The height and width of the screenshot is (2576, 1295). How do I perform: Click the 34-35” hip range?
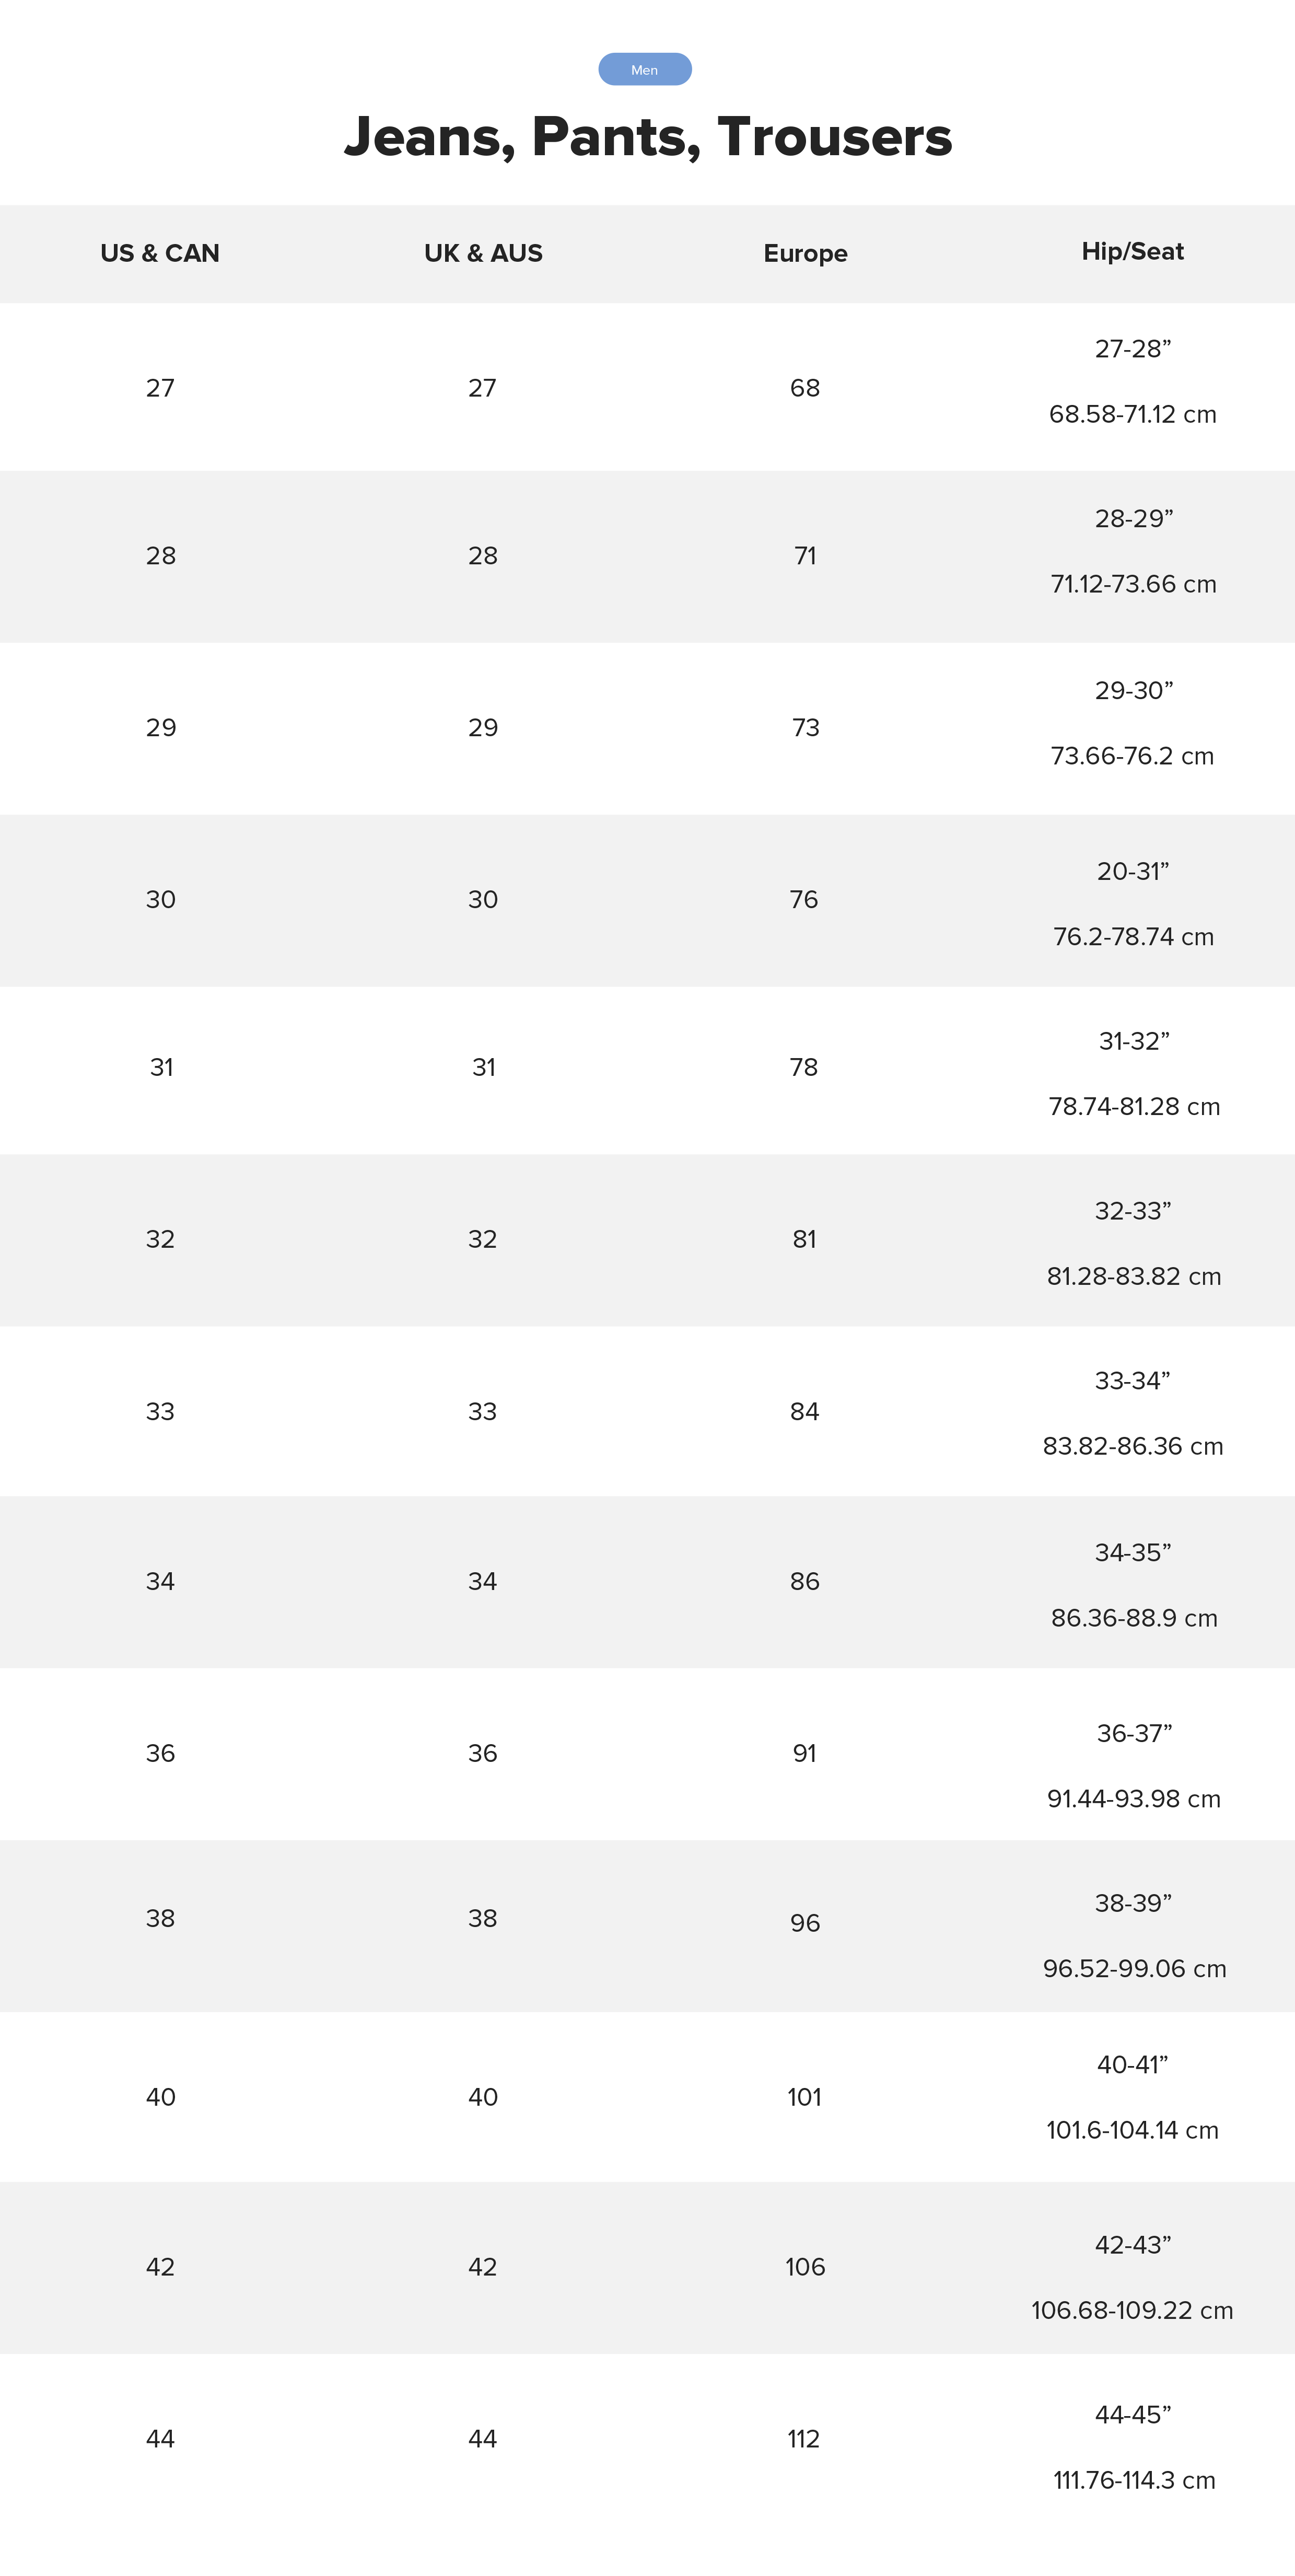point(1132,1553)
